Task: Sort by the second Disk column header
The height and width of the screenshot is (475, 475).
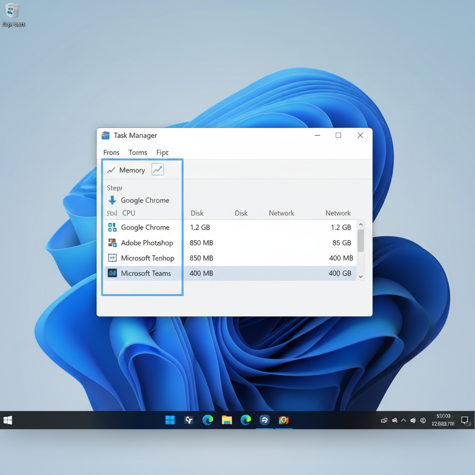Action: (x=241, y=213)
